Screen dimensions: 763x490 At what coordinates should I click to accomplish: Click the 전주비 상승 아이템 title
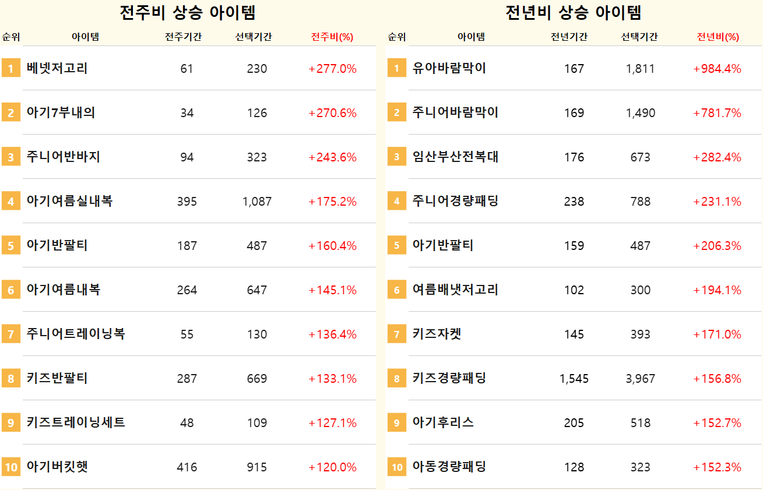tap(188, 12)
